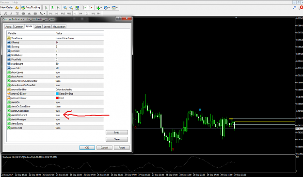
Task: Click the New Order toolbar button
Action: [7, 8]
